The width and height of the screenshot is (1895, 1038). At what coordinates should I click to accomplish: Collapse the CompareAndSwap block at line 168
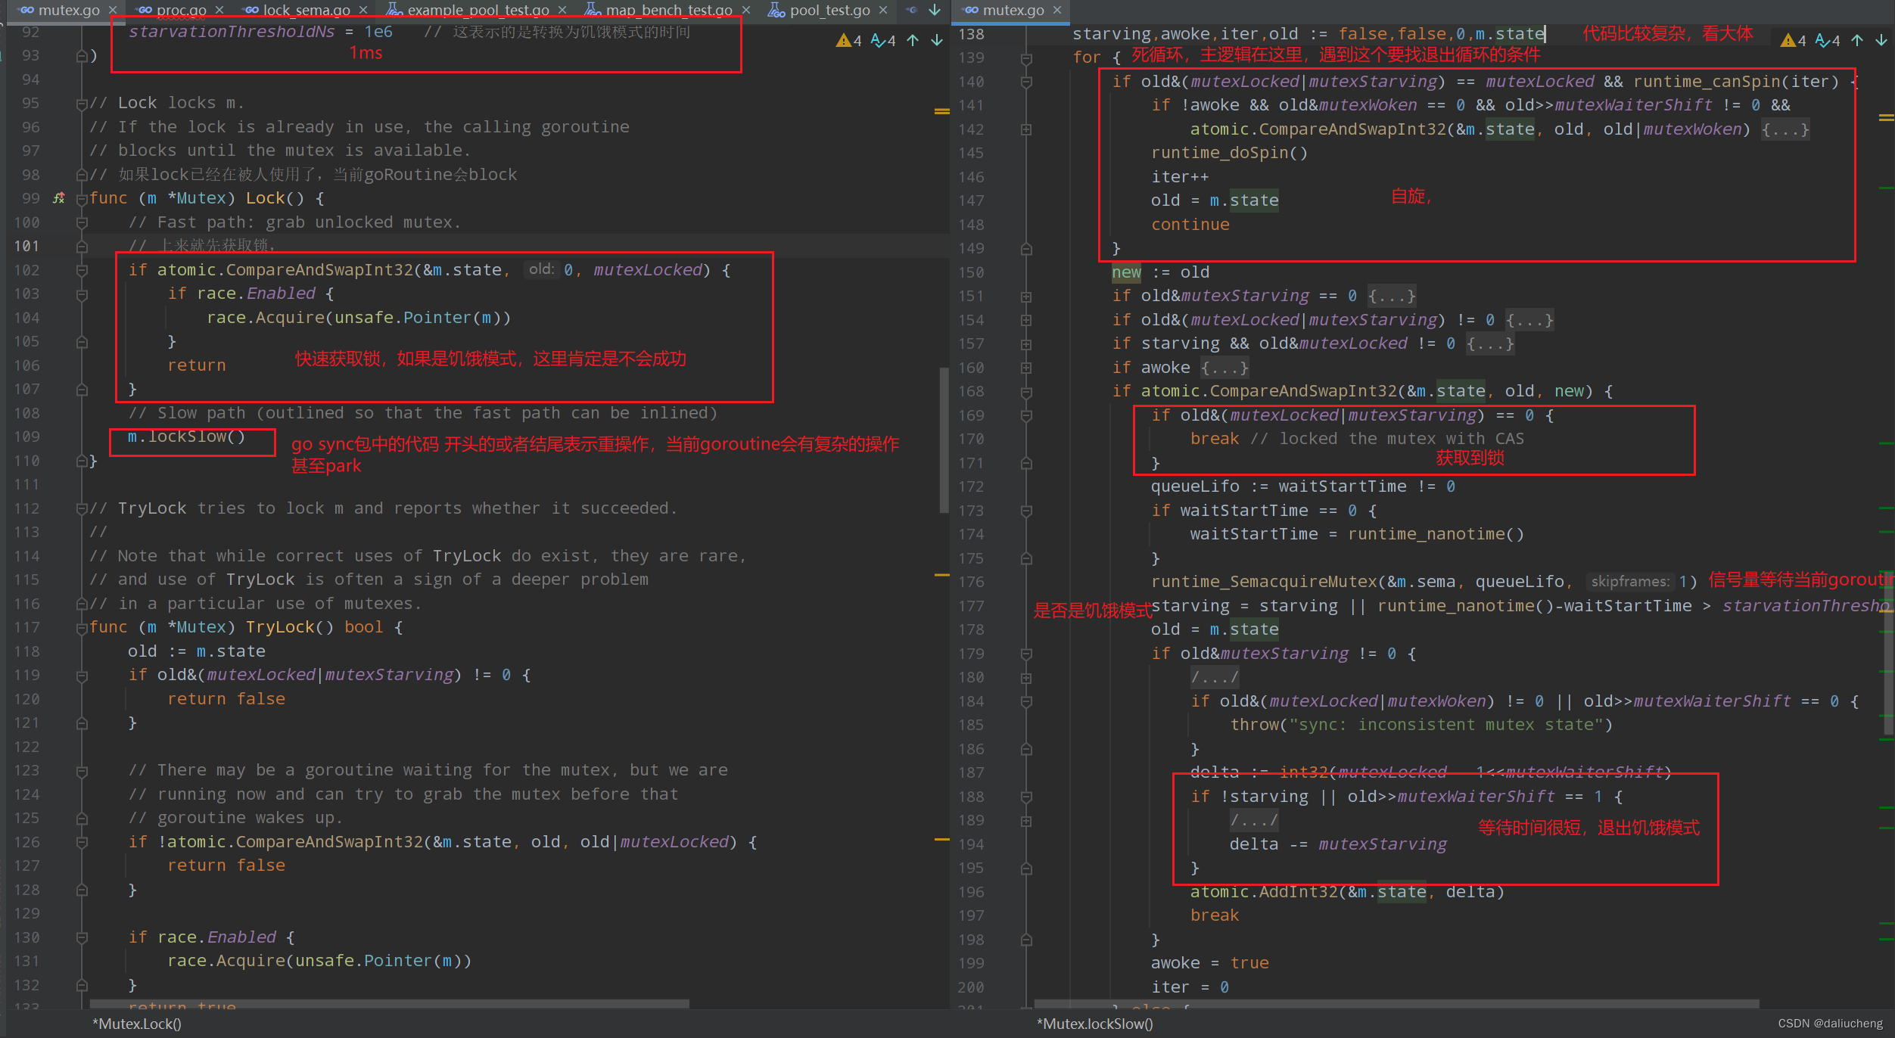click(1026, 392)
